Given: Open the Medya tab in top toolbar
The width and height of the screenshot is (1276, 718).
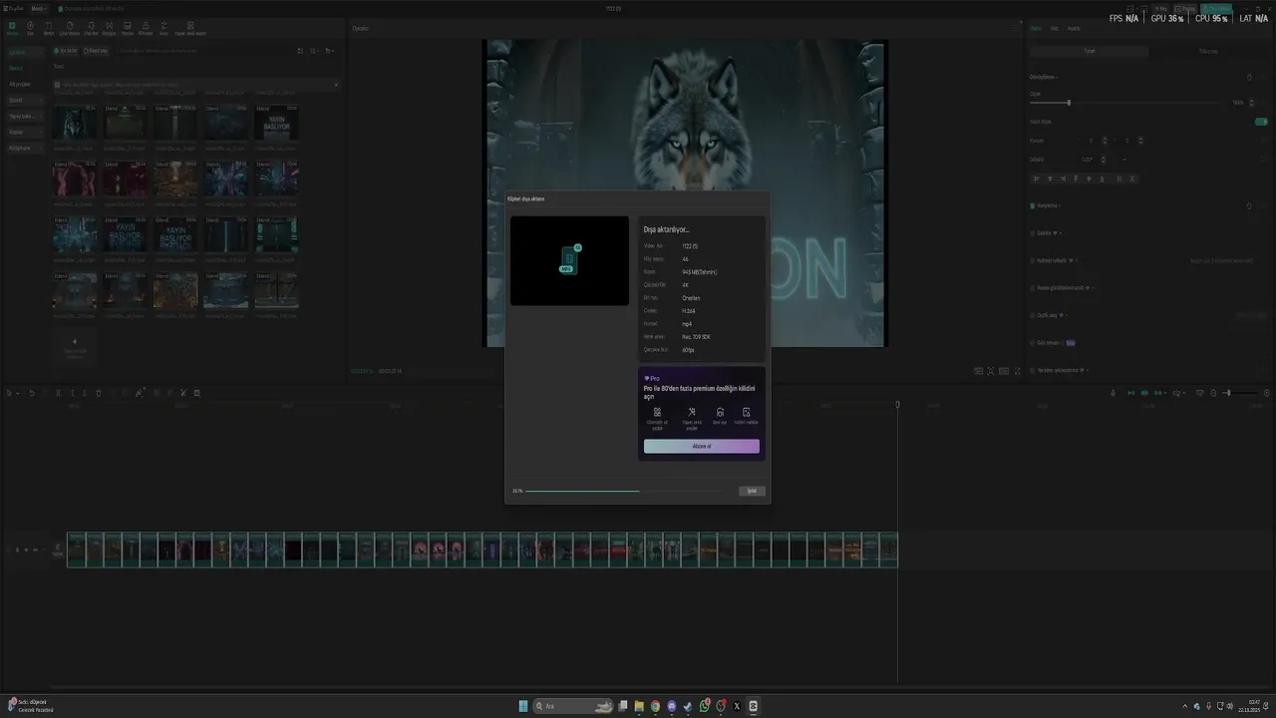Looking at the screenshot, I should click(12, 28).
